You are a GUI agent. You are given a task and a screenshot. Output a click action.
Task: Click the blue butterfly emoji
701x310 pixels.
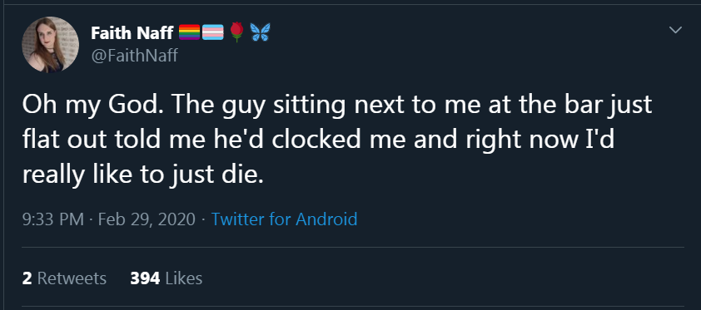[x=260, y=32]
